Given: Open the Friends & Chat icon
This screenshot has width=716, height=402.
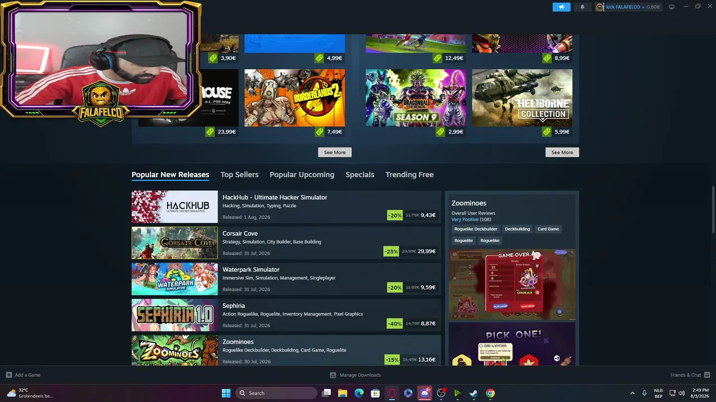Looking at the screenshot, I should click(x=707, y=375).
